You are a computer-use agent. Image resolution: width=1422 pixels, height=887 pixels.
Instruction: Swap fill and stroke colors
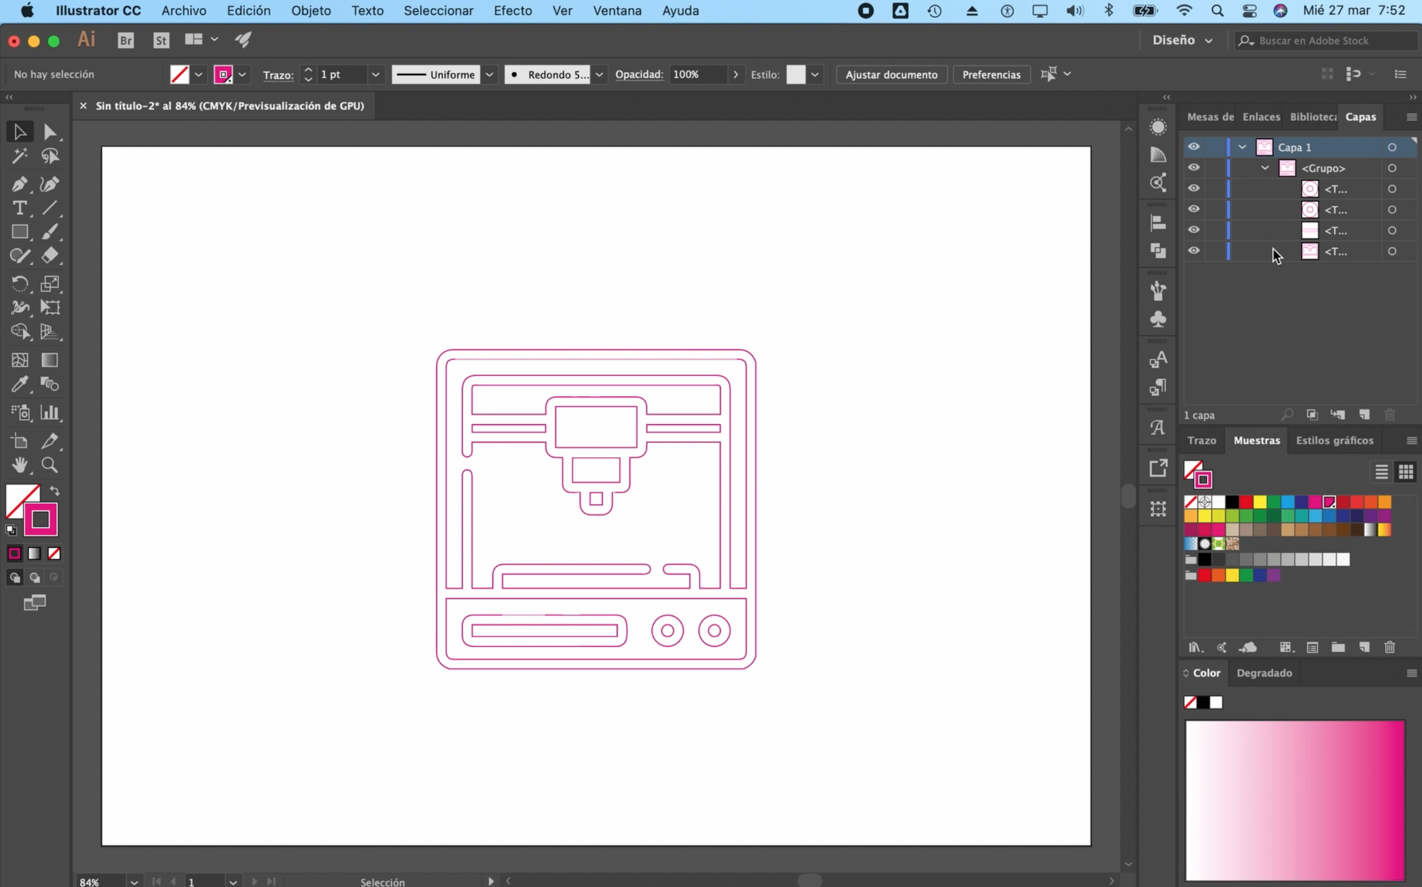point(55,491)
